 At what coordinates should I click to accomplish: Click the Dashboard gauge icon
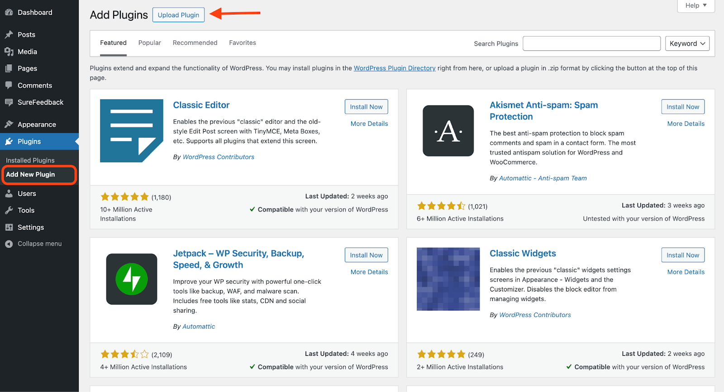[x=9, y=13]
